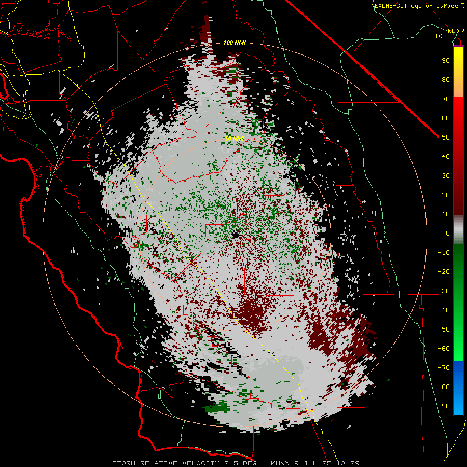
Task: Click the 90 value on the velocity scale
Action: point(446,61)
